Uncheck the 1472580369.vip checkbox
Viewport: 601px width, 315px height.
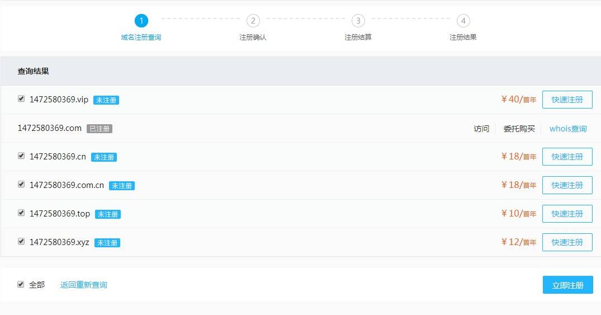pyautogui.click(x=21, y=99)
